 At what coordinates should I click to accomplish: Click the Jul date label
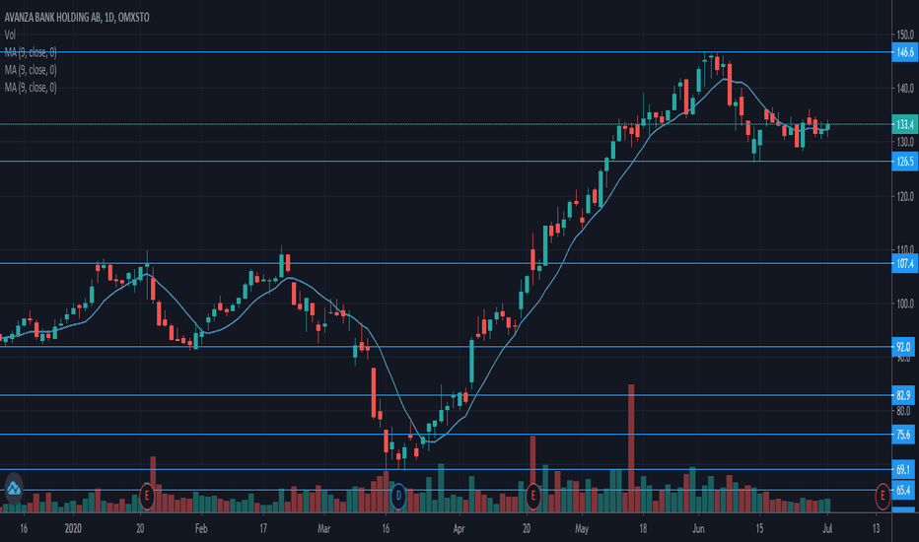coord(827,528)
